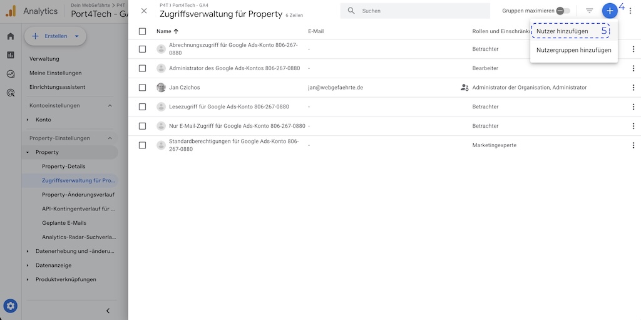Viewport: 641px width, 320px height.
Task: Collapse the Property tree item
Action: point(28,152)
